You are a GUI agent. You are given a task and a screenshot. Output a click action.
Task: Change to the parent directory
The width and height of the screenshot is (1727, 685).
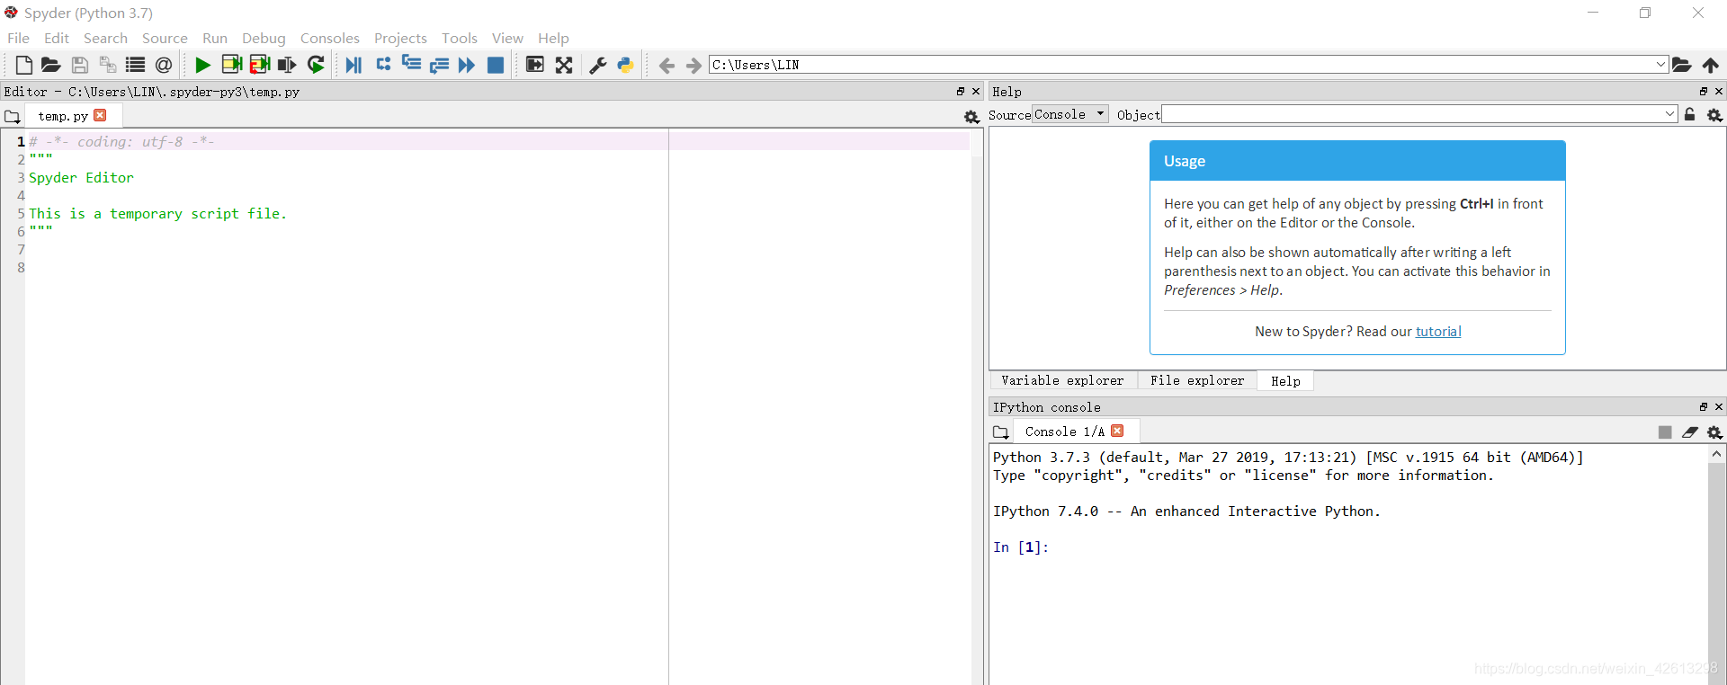point(1710,65)
